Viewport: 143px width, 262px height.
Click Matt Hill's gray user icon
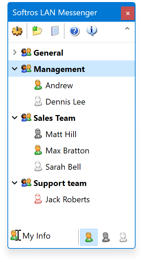[38, 134]
